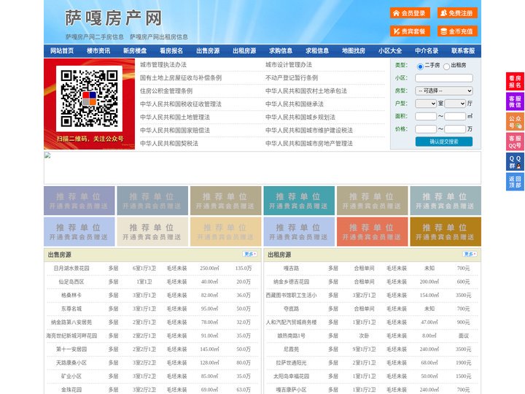
Task: Open the 看房报名 floating sidebar icon
Action: coord(515,82)
